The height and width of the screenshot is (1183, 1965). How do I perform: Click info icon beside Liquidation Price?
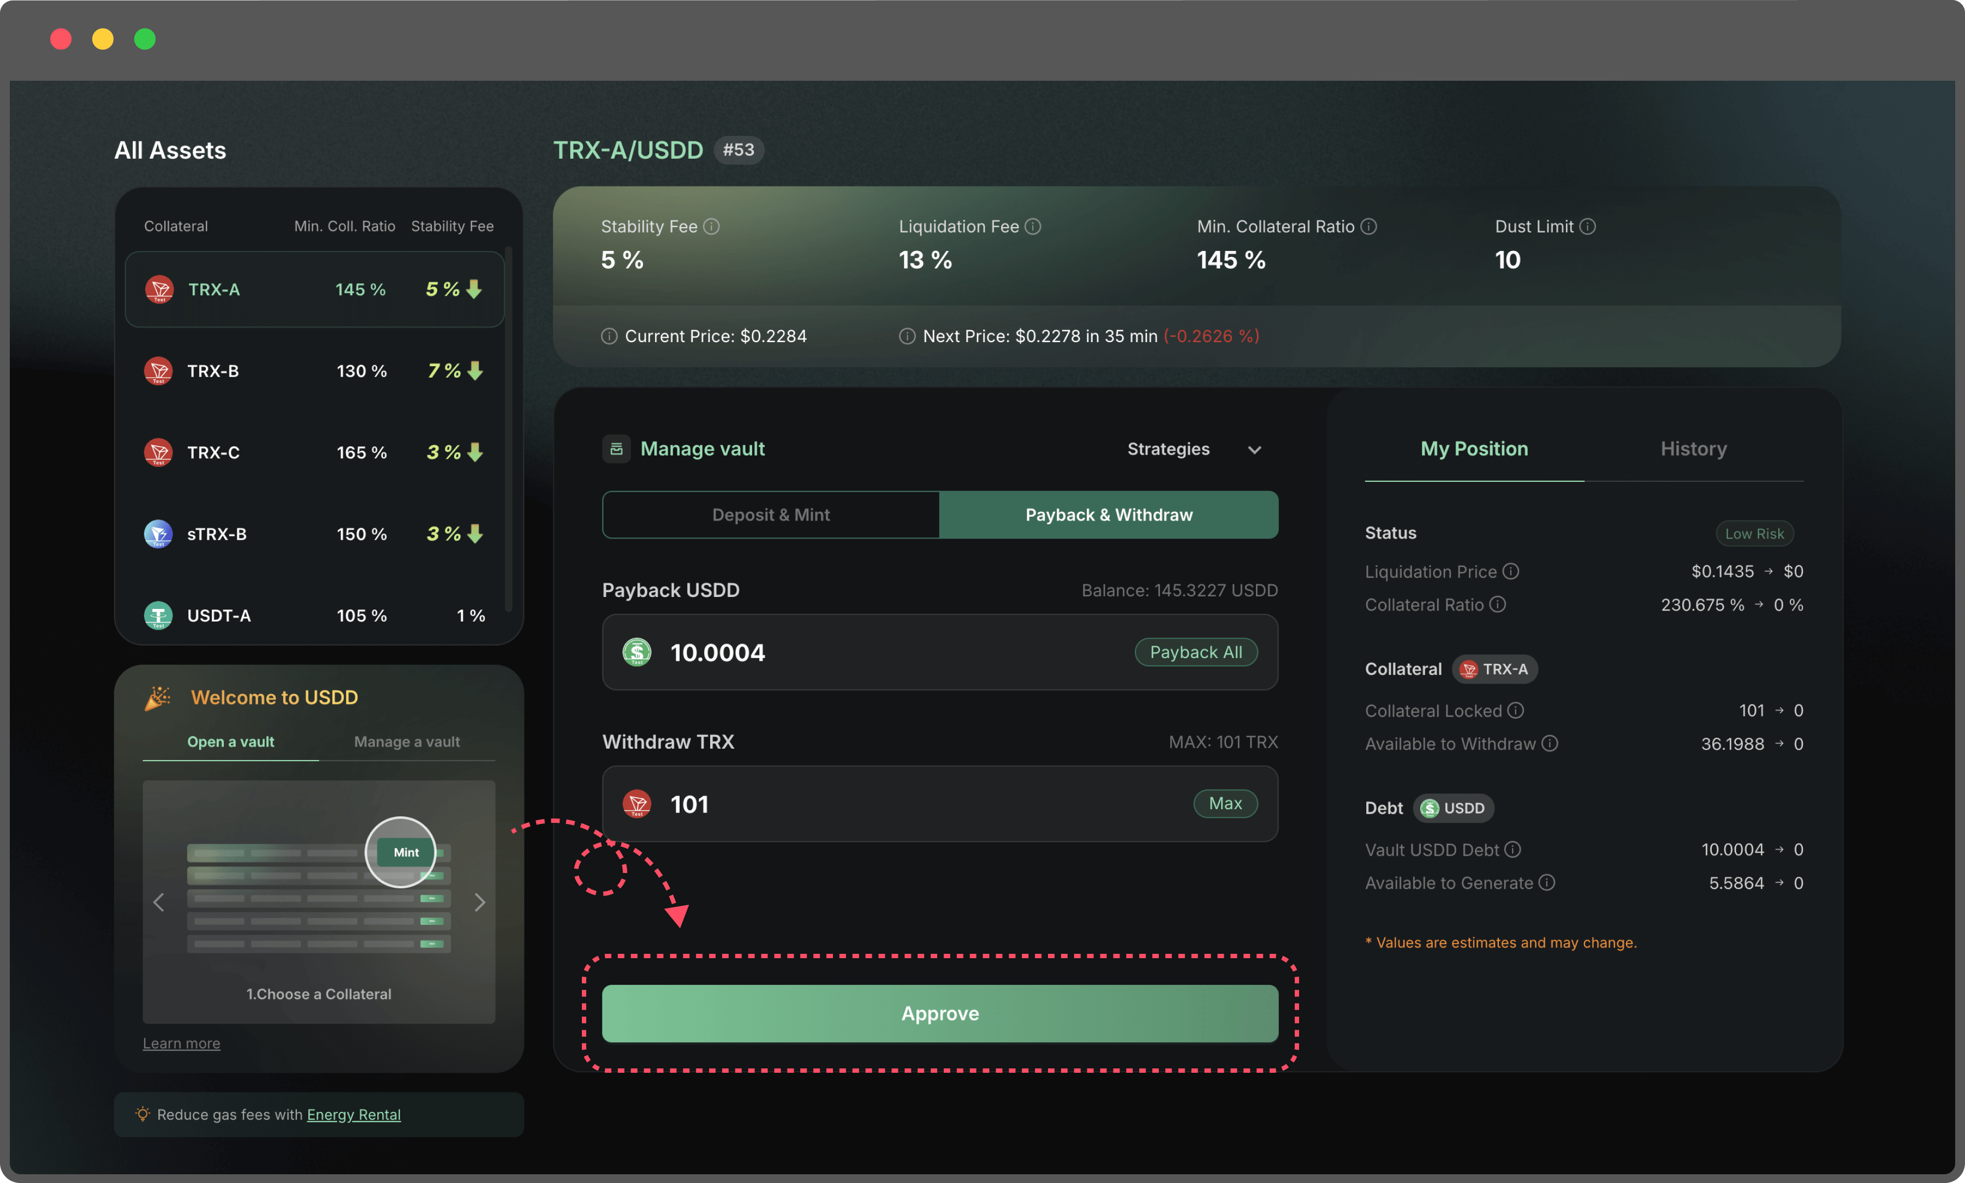[1511, 571]
